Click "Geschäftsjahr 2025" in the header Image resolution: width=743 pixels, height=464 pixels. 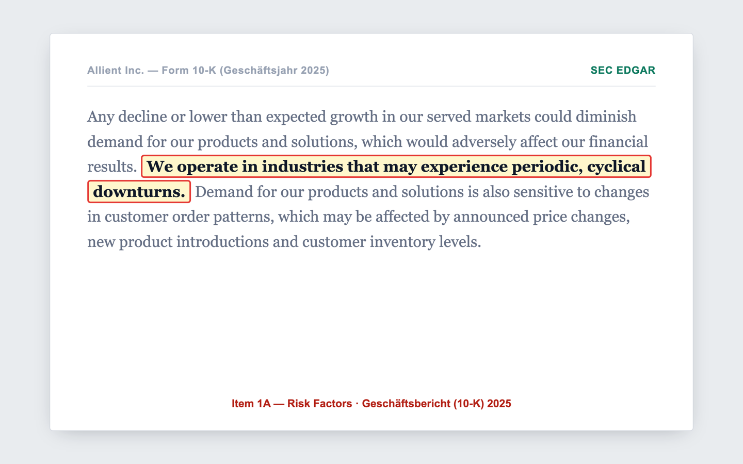274,70
